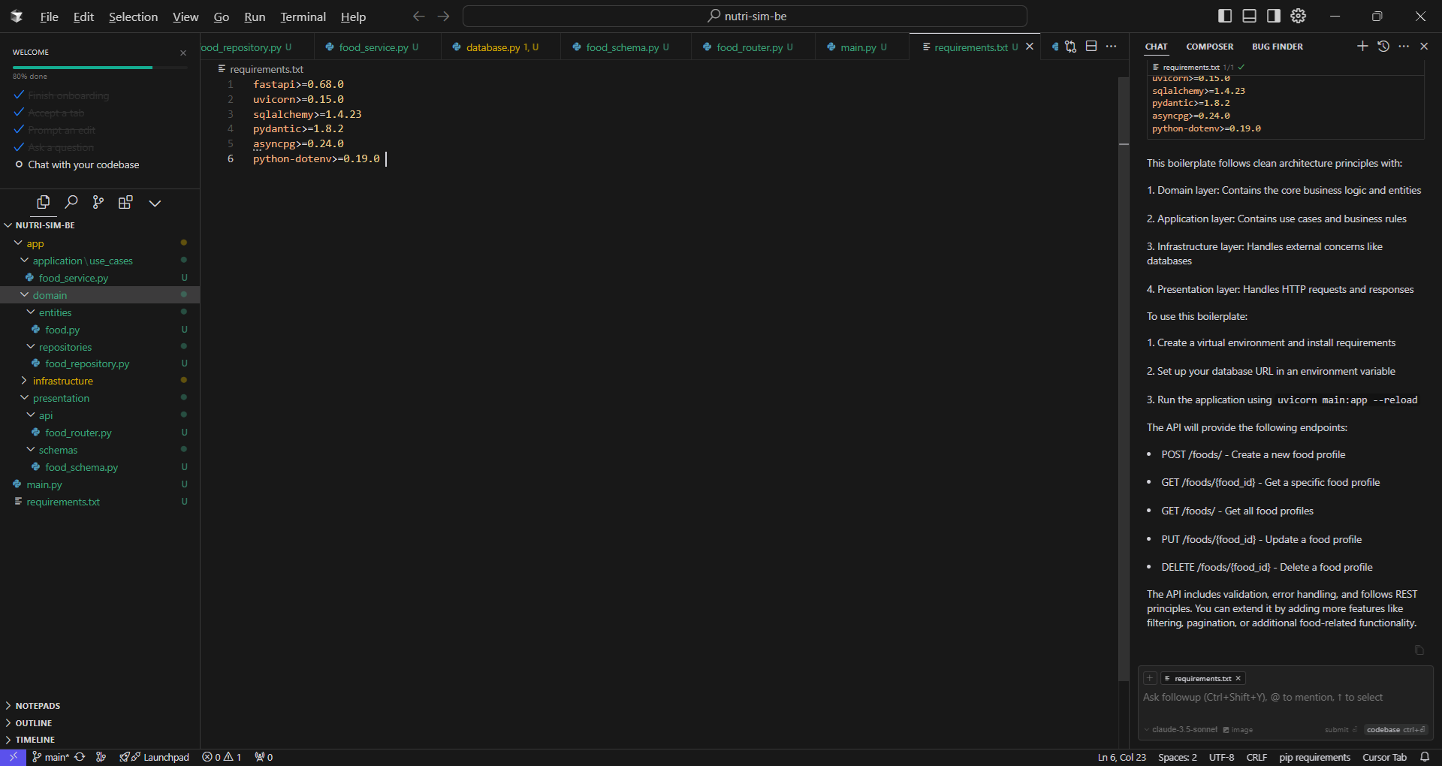Click the image attach button in chat
The image size is (1442, 766).
click(x=1238, y=729)
